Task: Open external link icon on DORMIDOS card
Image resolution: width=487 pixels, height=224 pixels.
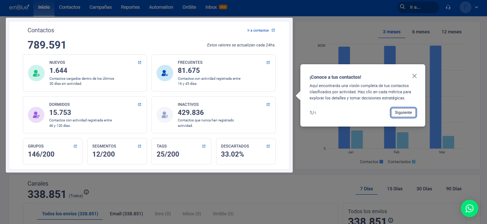Action: click(139, 104)
